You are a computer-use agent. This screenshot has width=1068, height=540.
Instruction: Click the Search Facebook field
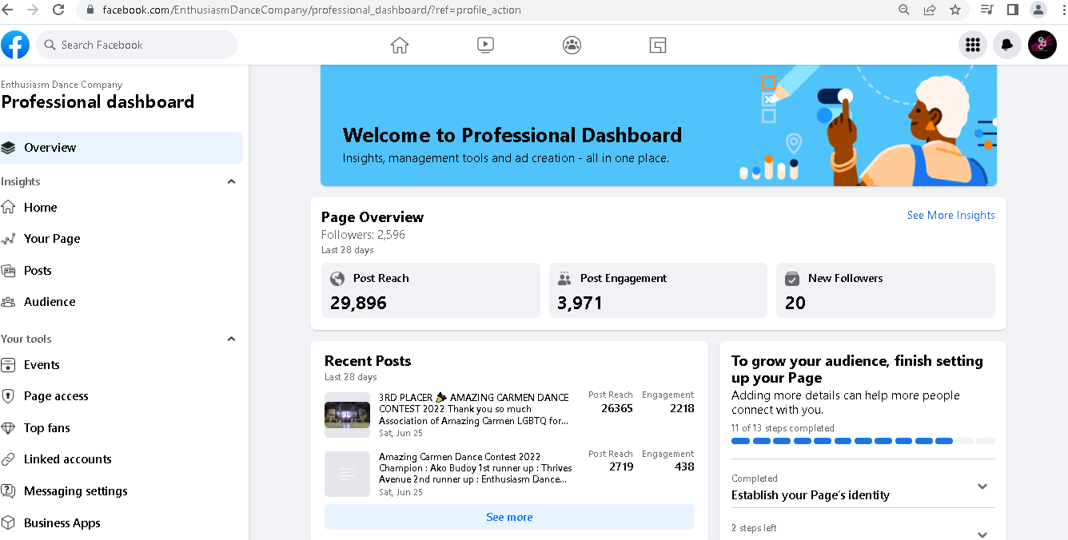pyautogui.click(x=137, y=45)
